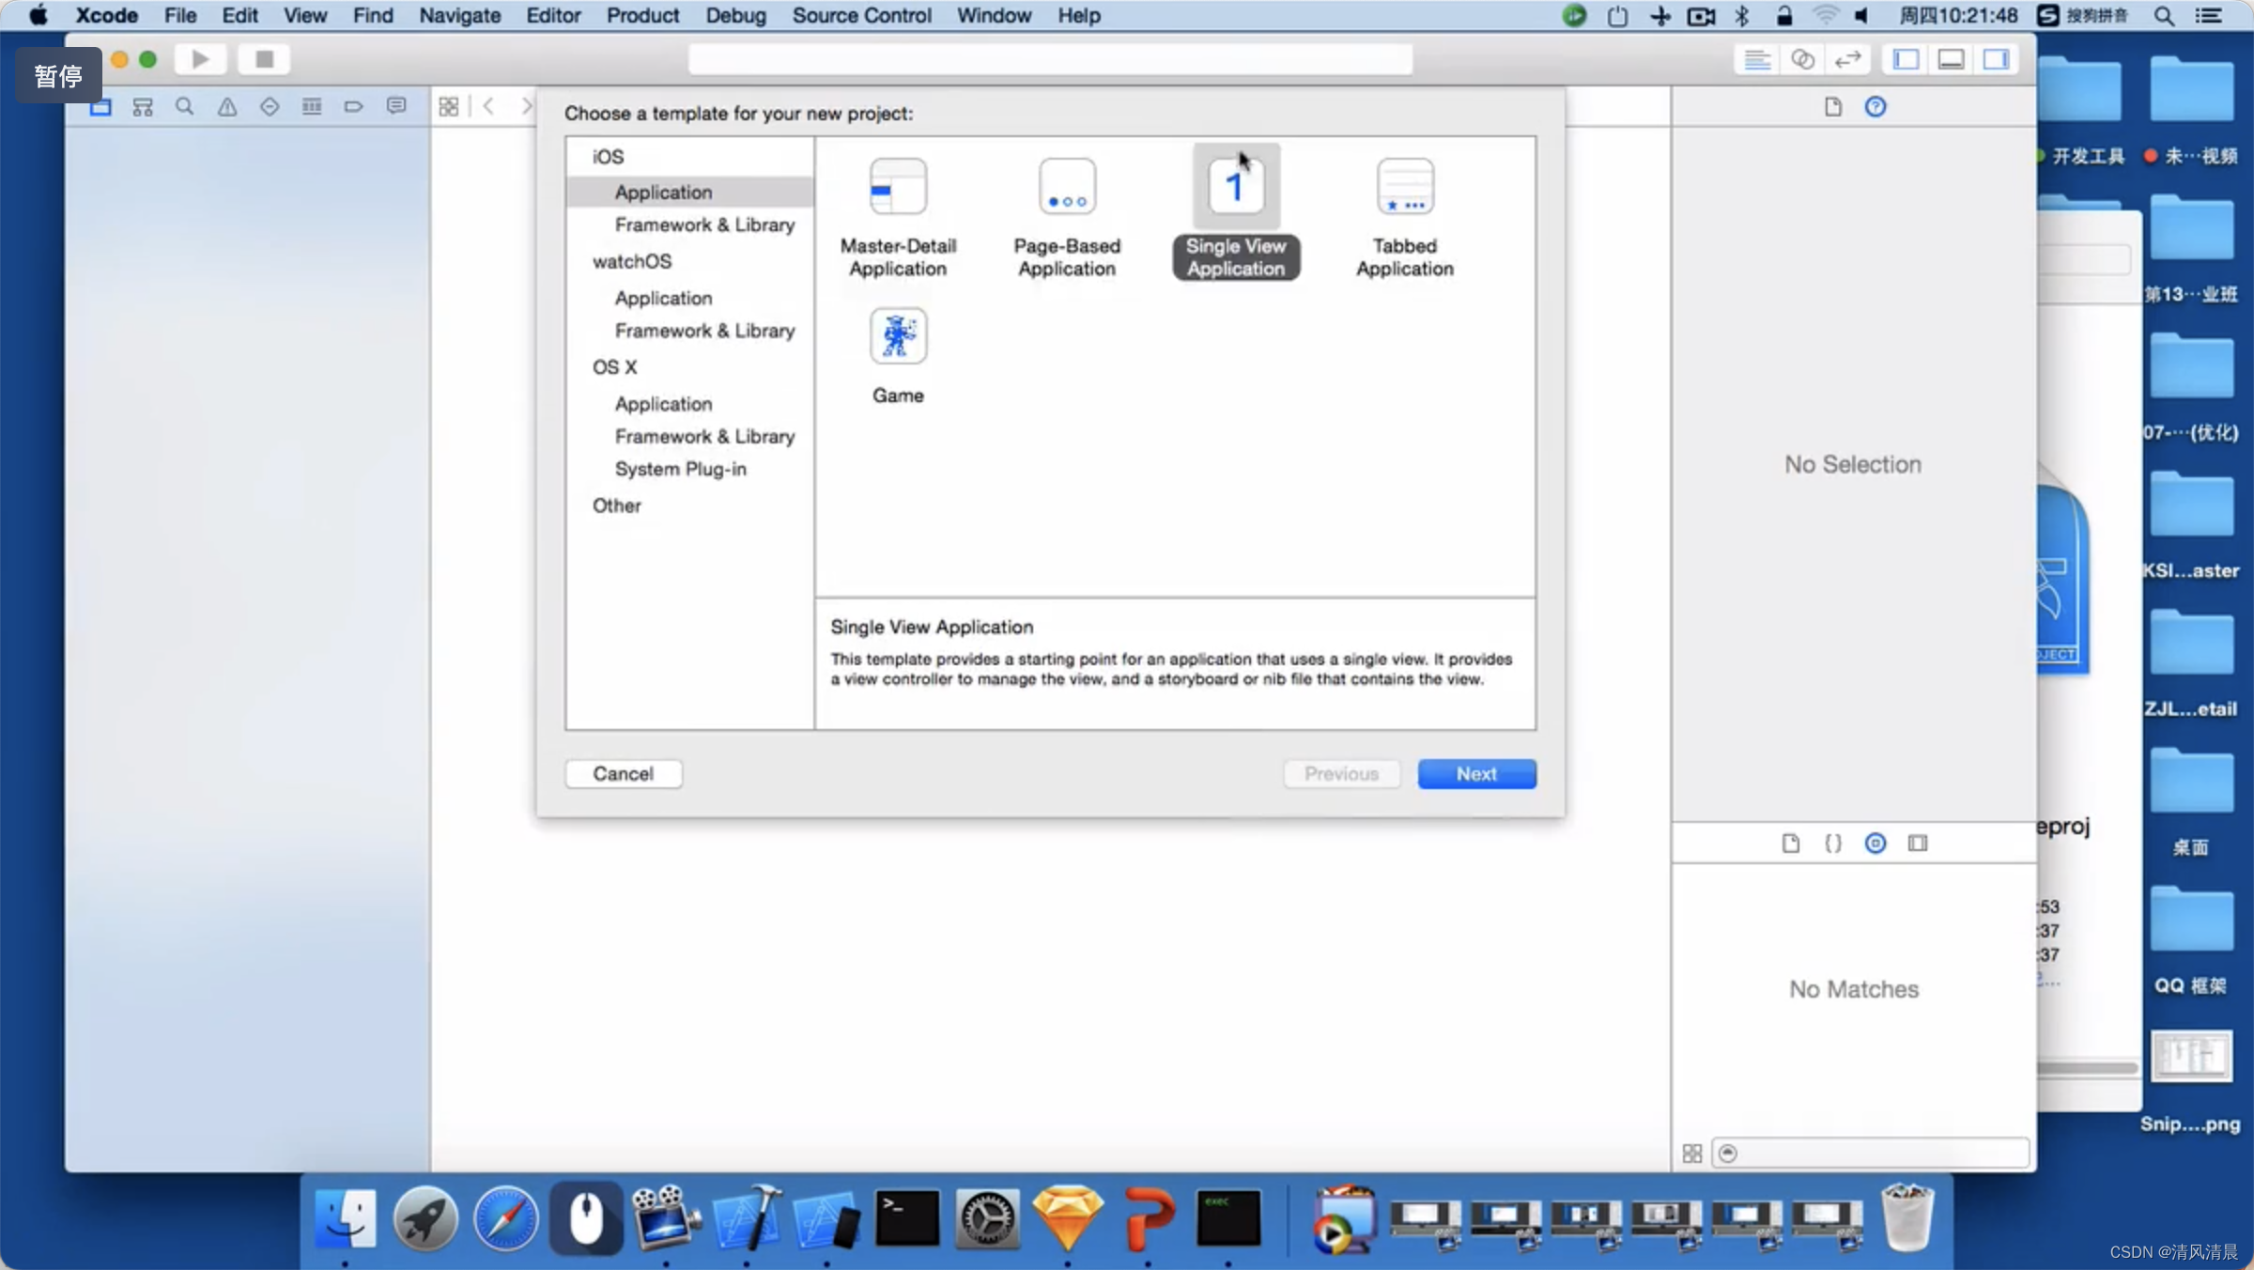Click the Stop button in Xcode toolbar
2254x1270 pixels.
264,59
